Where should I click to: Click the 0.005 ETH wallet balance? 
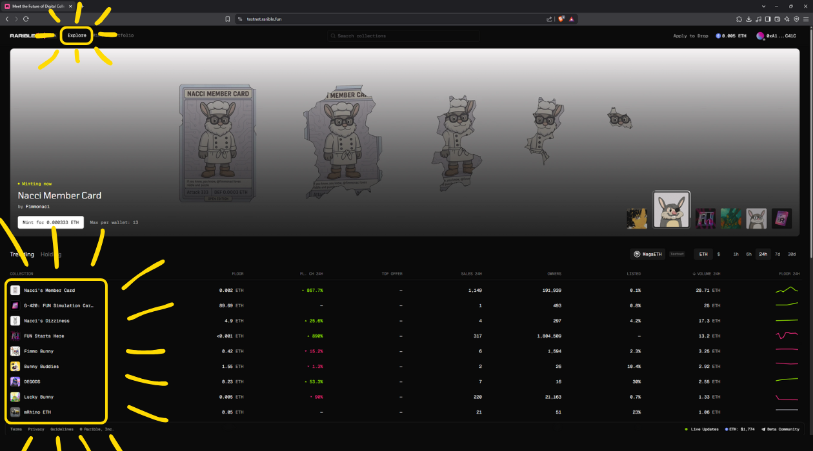[x=731, y=36]
